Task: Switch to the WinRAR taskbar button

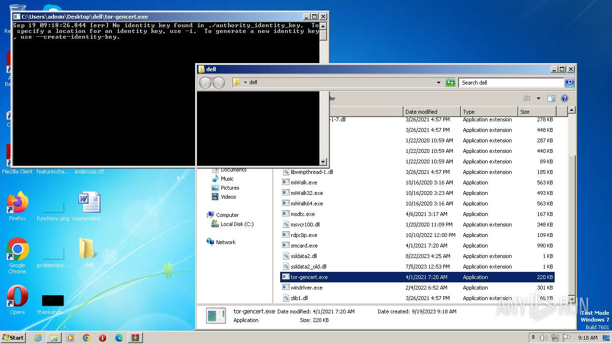Action: (x=135, y=338)
